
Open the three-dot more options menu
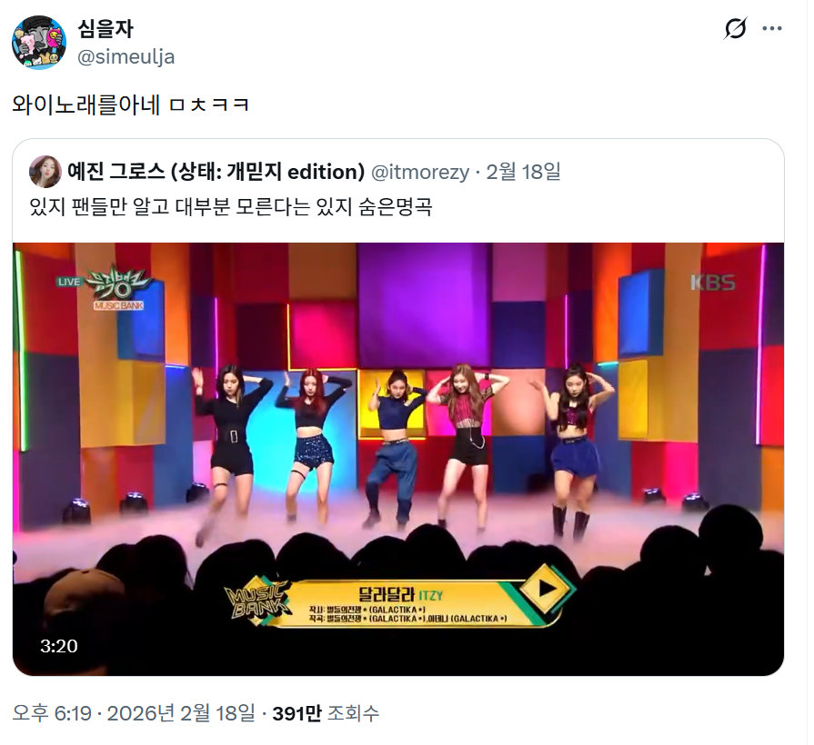tap(772, 28)
